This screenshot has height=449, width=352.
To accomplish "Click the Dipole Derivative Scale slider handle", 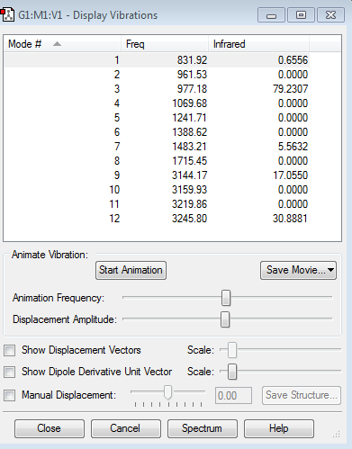I will [x=232, y=372].
